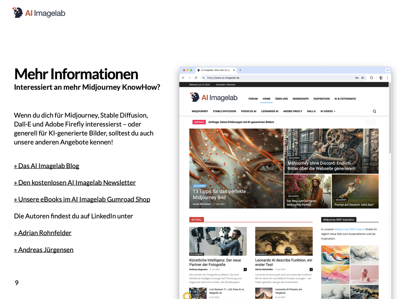Click the AI Imagelab logo at slide top

point(39,13)
